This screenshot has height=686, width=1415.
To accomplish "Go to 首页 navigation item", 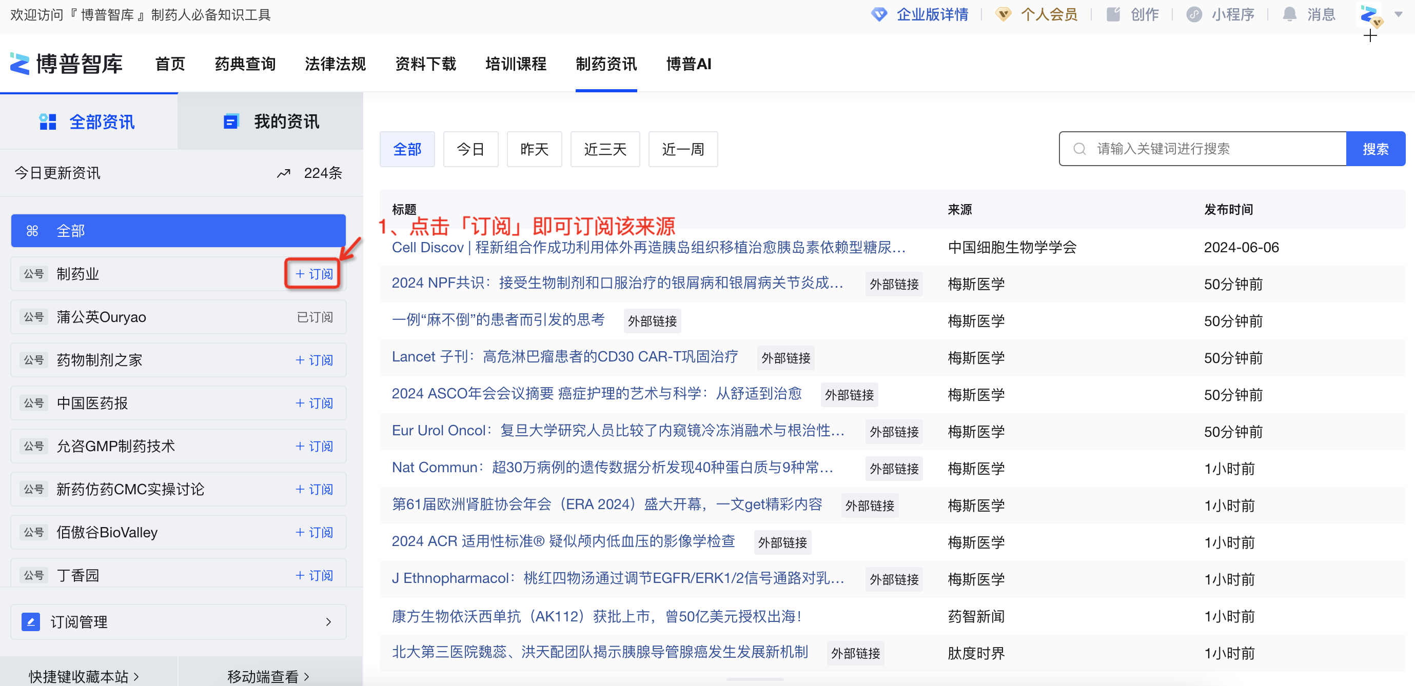I will (x=170, y=64).
